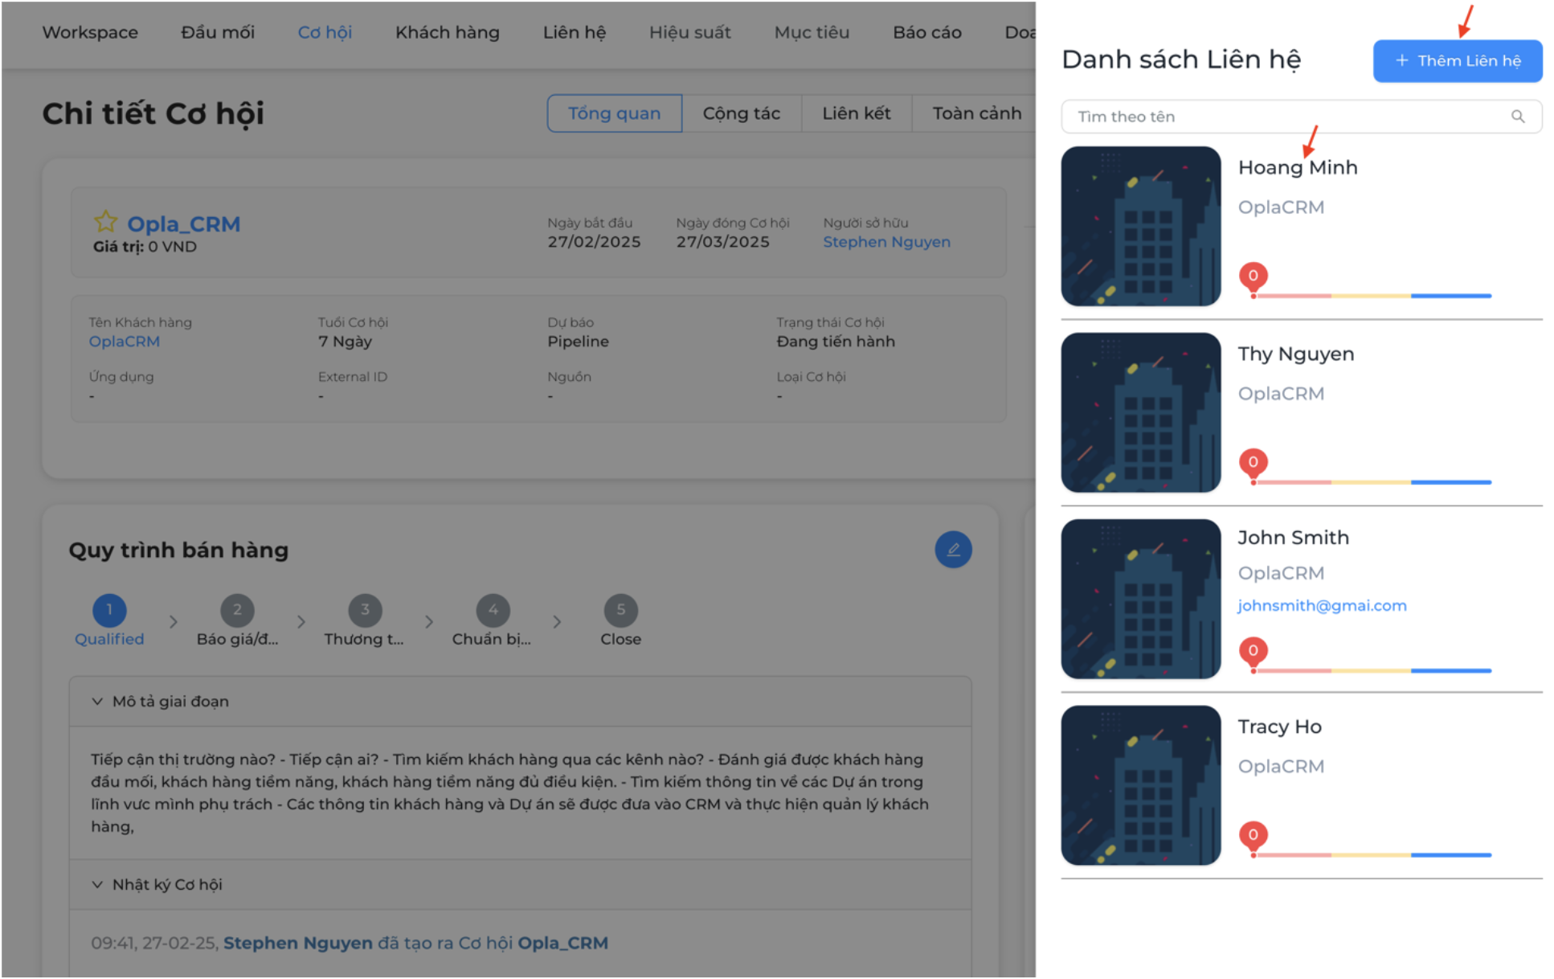
Task: Select stage 5 Close circle
Action: tap(620, 610)
